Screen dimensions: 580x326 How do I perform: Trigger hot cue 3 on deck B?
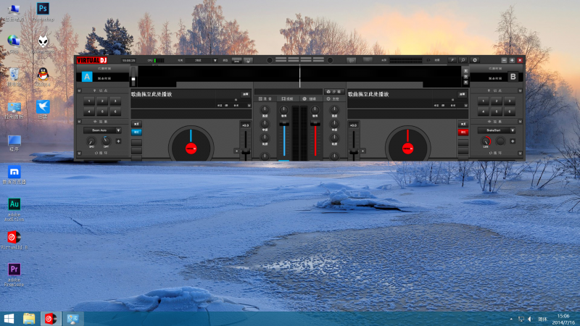pos(510,101)
